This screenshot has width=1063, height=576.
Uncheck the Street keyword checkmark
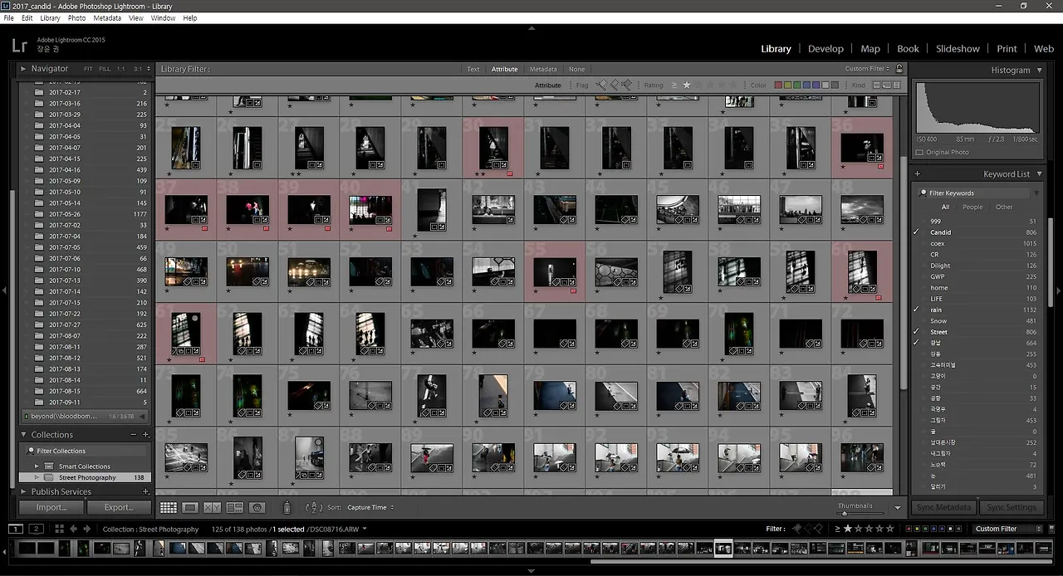pyautogui.click(x=917, y=332)
